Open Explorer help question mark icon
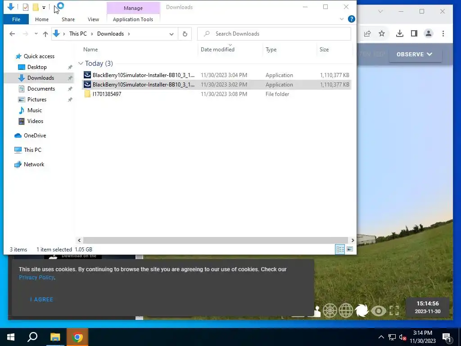 point(351,19)
